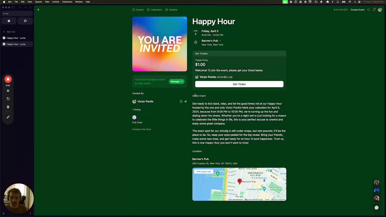Click Contact the Host link

(x=141, y=129)
